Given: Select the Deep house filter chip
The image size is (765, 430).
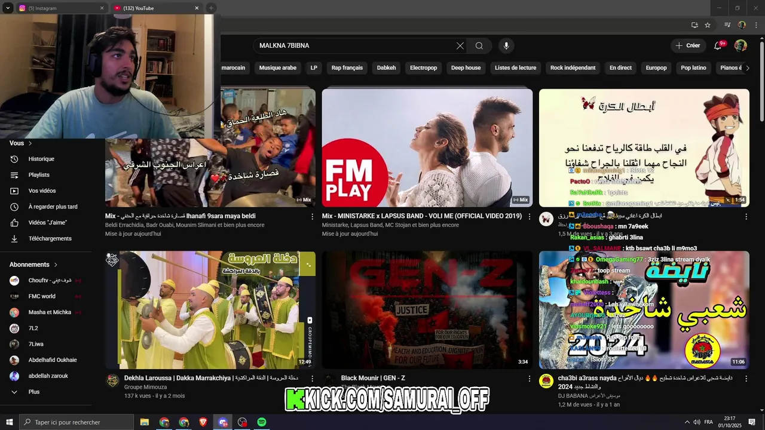Looking at the screenshot, I should pos(466,68).
